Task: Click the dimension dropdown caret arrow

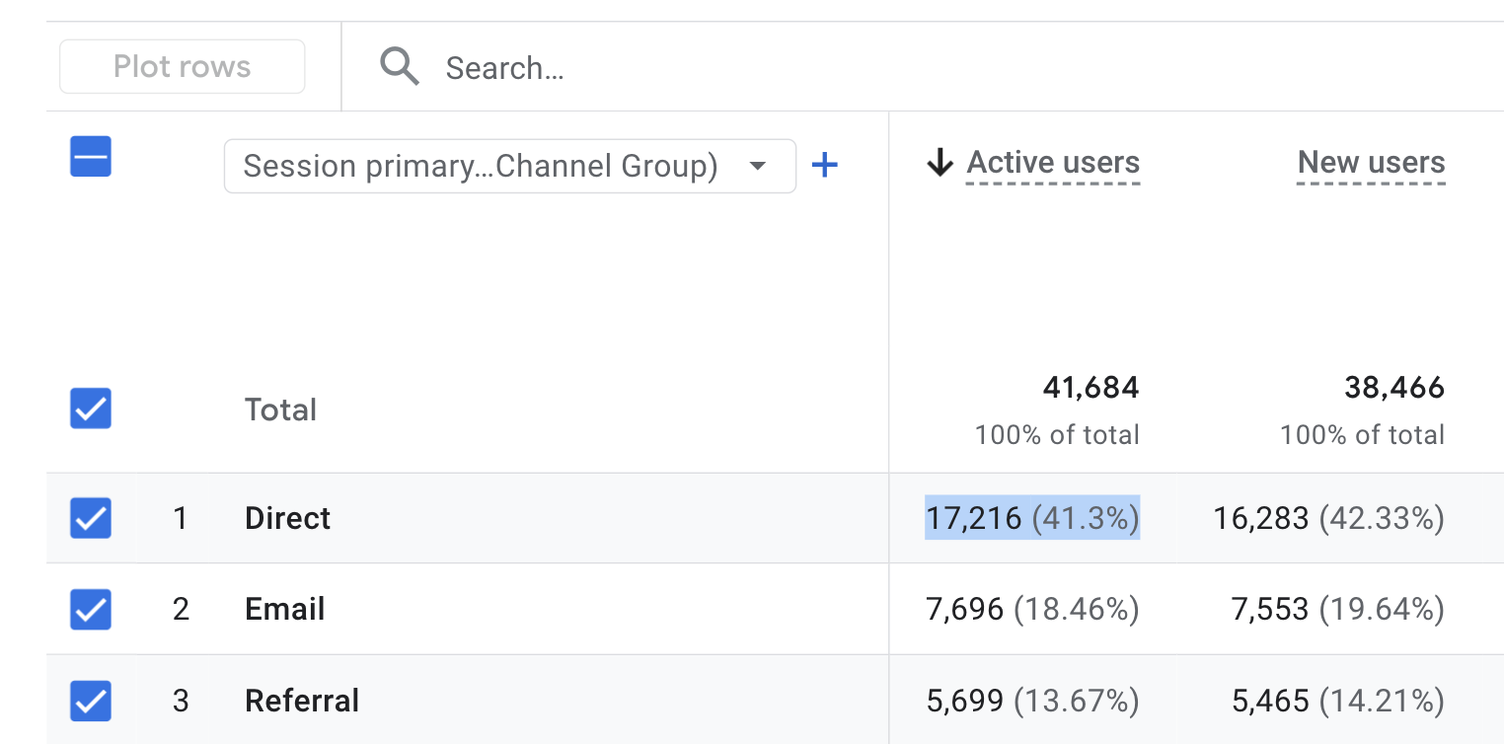Action: tap(758, 166)
